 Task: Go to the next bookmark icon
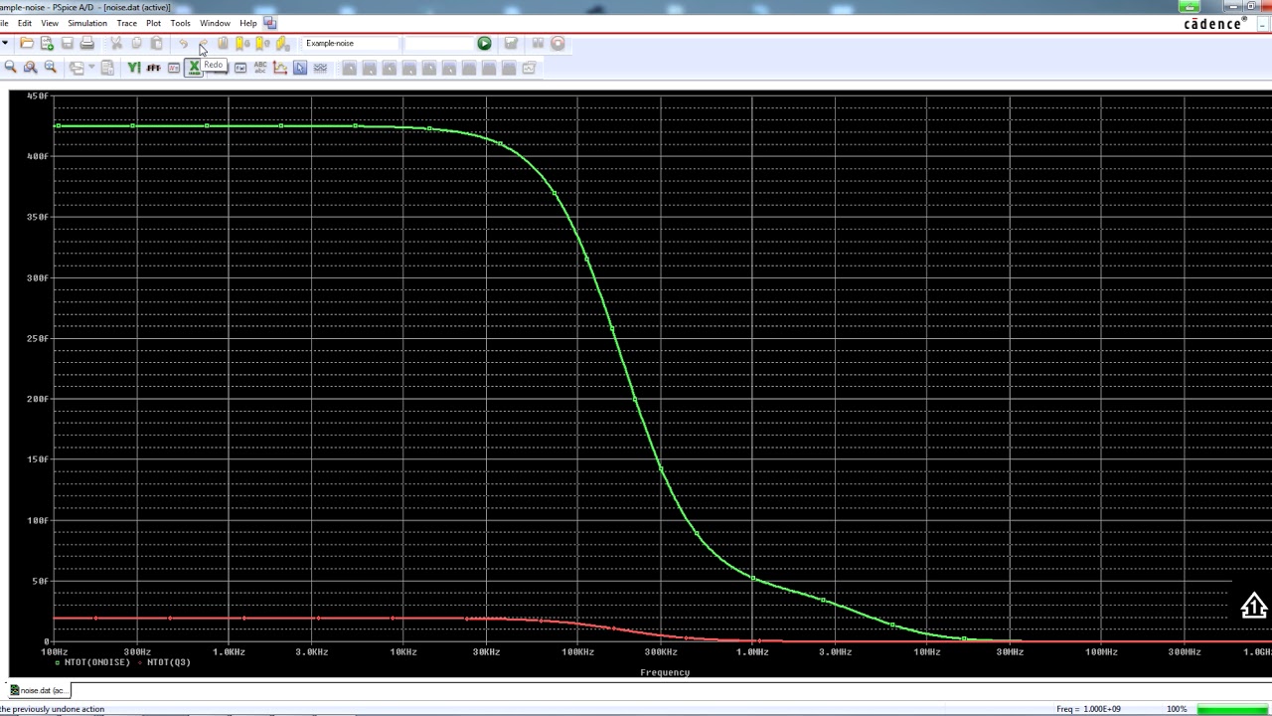tap(242, 43)
